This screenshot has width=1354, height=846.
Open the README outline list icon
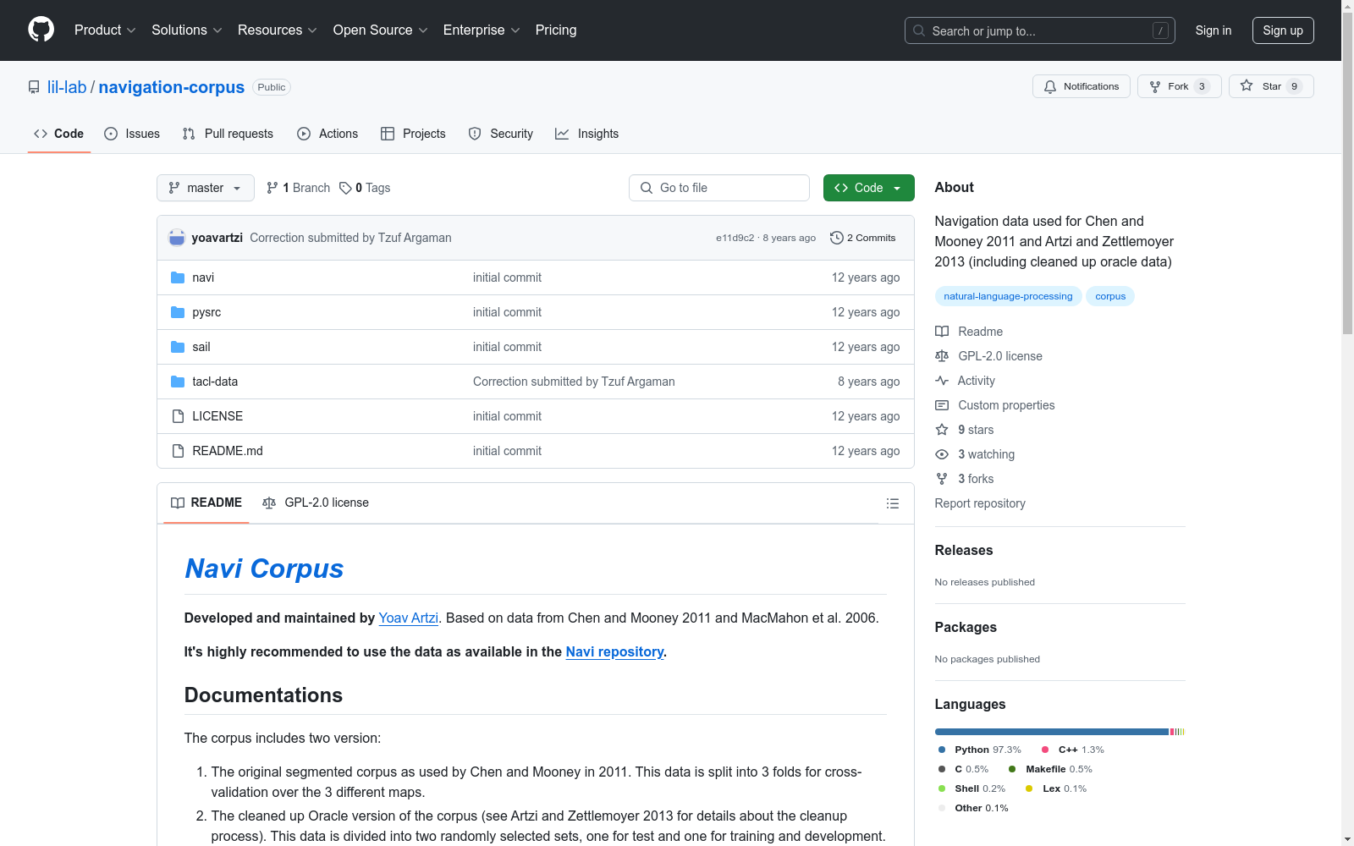892,503
